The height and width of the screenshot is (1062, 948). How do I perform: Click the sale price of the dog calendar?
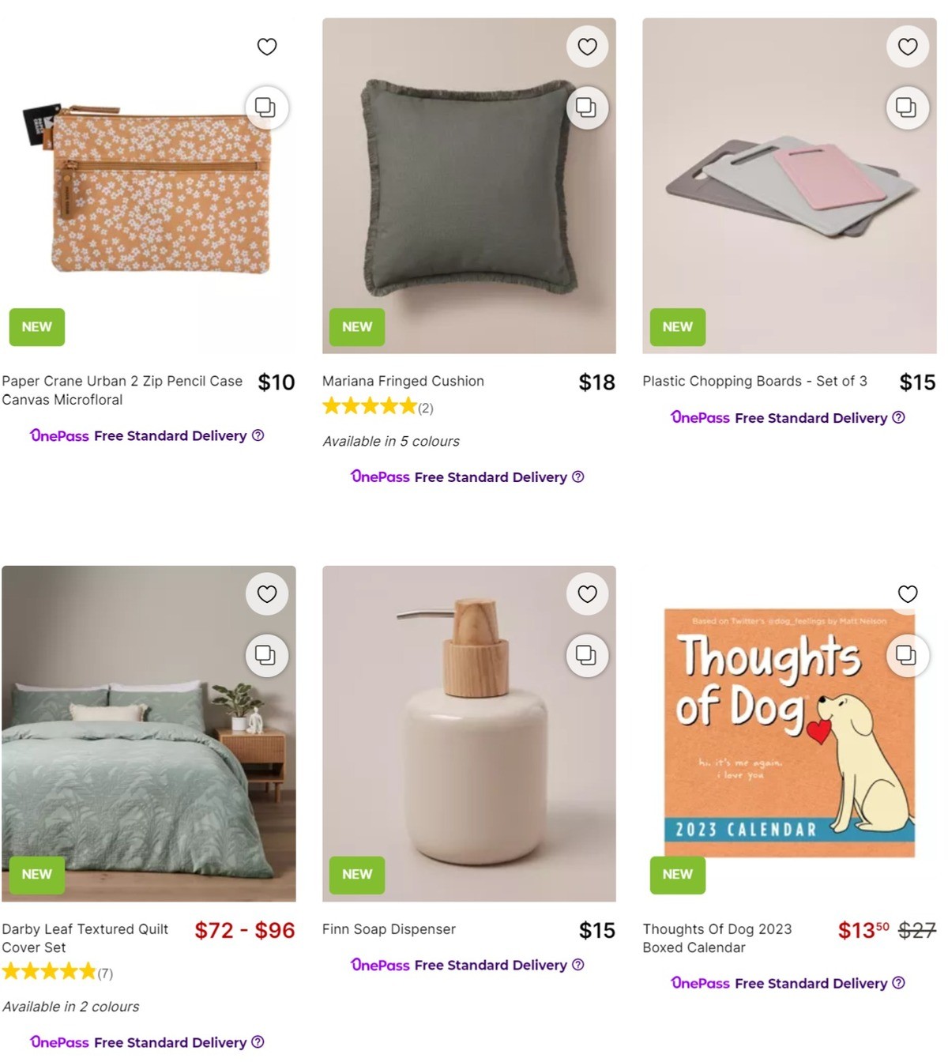[863, 930]
